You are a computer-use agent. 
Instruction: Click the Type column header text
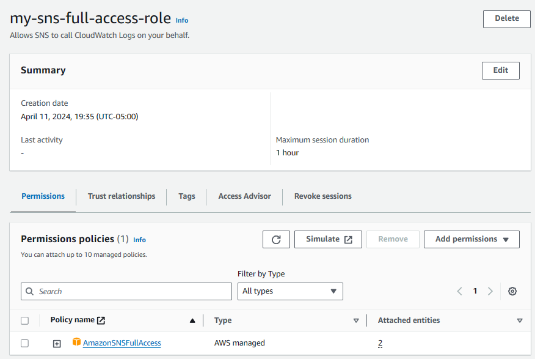tap(223, 320)
